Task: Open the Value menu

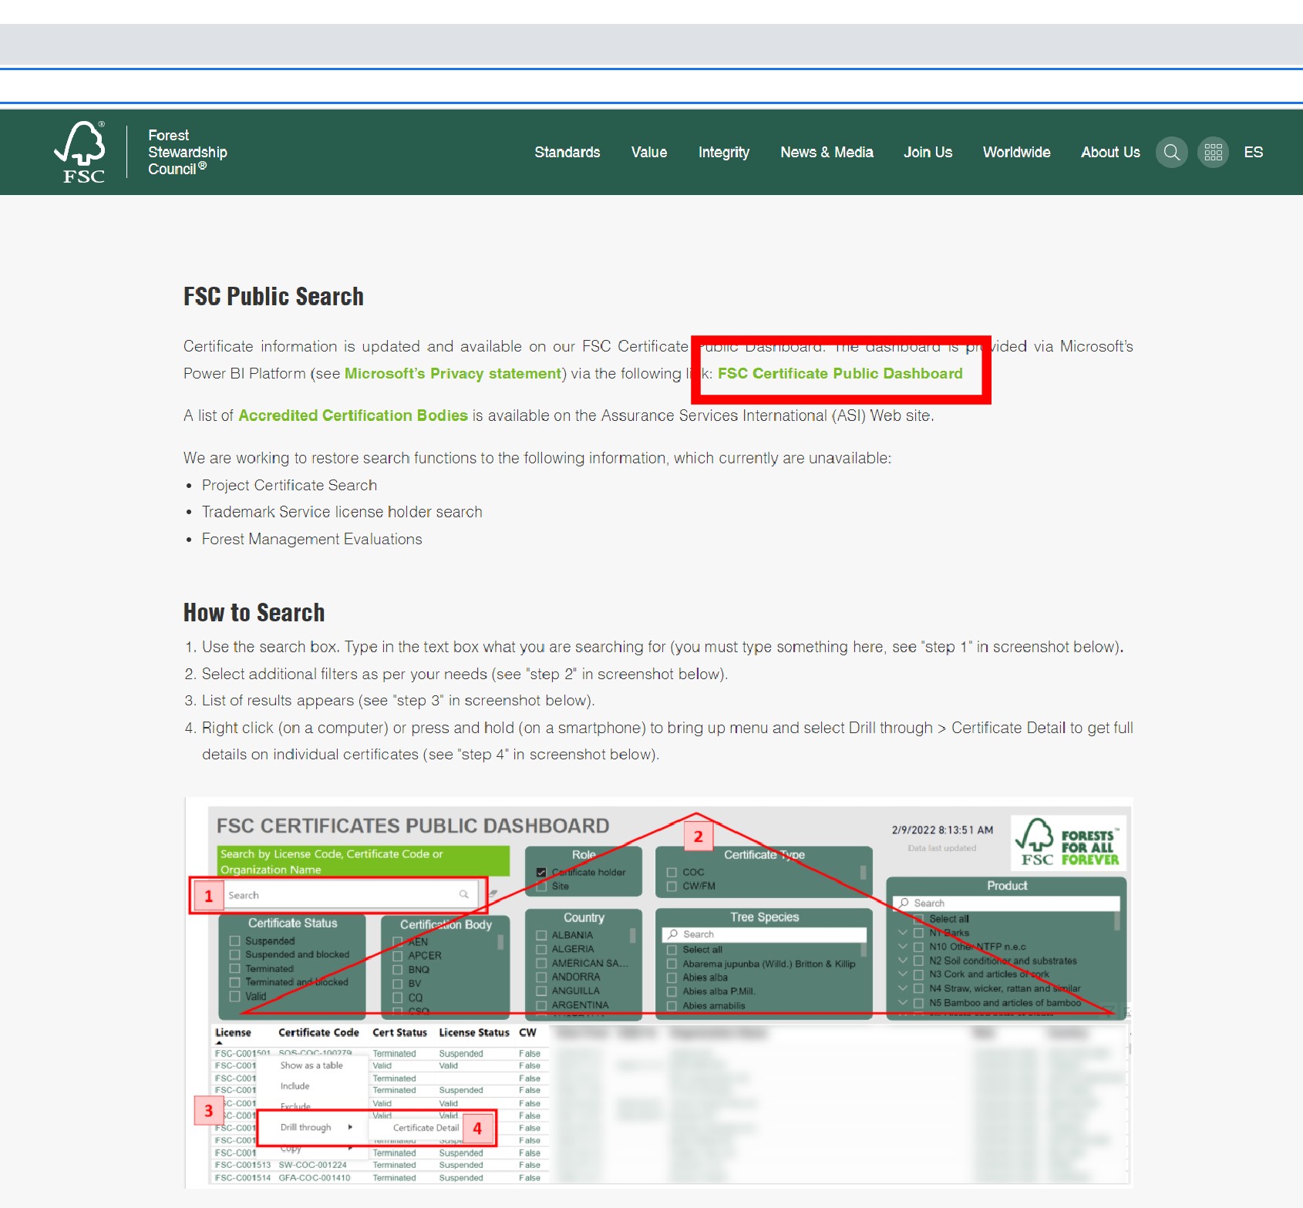Action: coord(649,153)
